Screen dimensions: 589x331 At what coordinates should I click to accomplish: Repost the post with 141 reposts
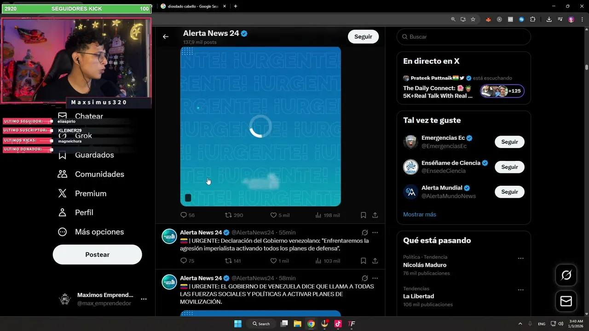[233, 261]
